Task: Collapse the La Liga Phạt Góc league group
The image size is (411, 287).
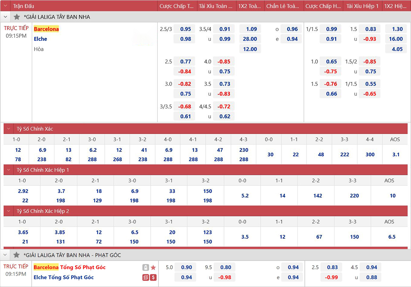Action: [5, 255]
